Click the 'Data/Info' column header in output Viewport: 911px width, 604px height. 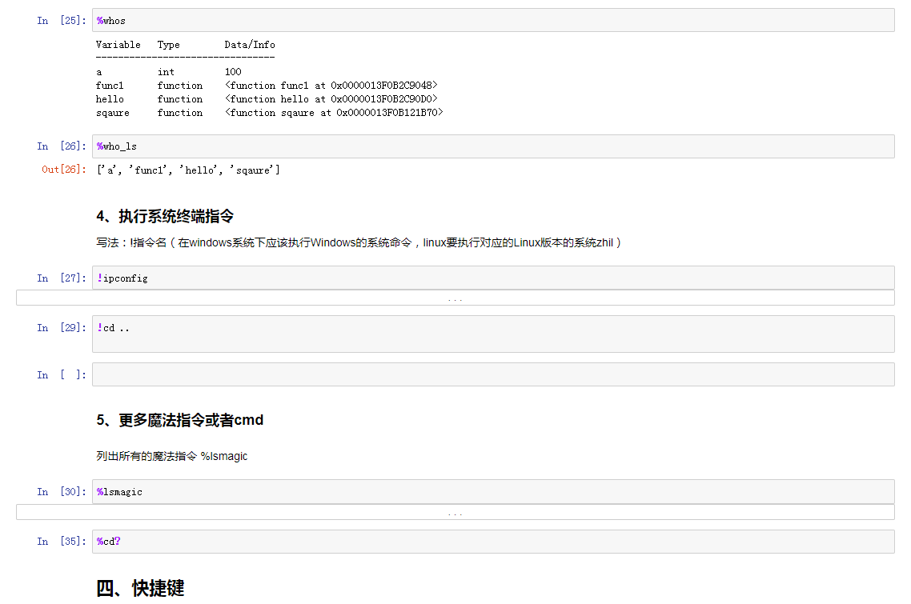tap(250, 45)
